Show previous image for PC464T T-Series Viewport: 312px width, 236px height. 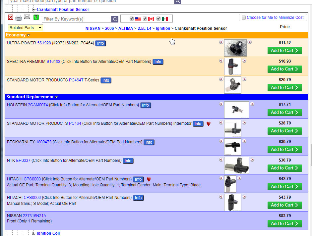pos(221,79)
